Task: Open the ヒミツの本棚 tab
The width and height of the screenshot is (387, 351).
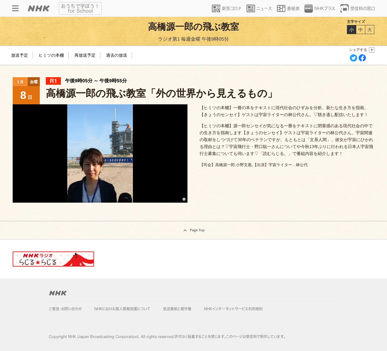Action: [51, 55]
